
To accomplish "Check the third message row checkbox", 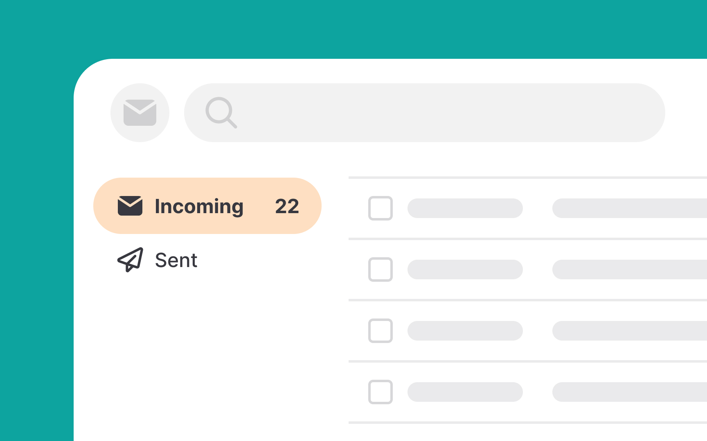I will tap(381, 331).
